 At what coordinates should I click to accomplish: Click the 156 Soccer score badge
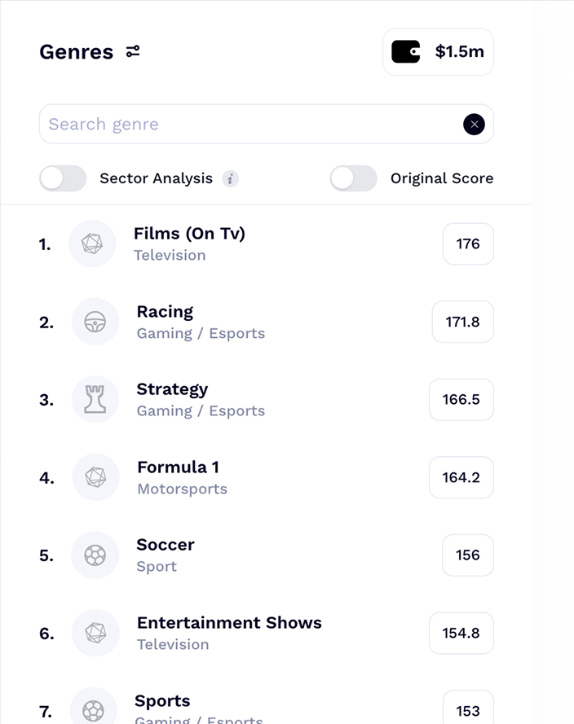pyautogui.click(x=468, y=555)
